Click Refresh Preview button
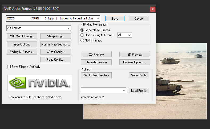 pos(96,62)
